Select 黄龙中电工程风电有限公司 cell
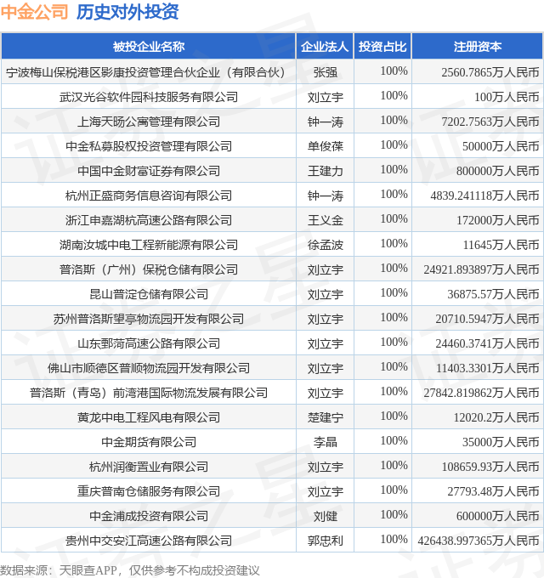544x578 pixels. tap(149, 417)
